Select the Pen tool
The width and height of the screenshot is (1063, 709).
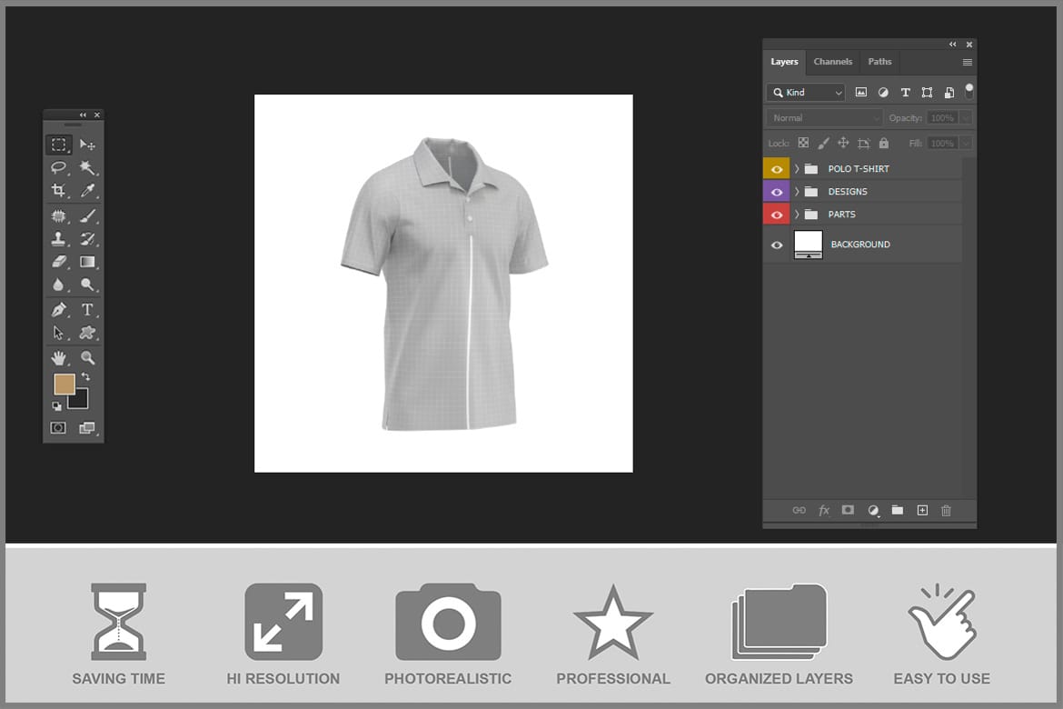click(59, 310)
